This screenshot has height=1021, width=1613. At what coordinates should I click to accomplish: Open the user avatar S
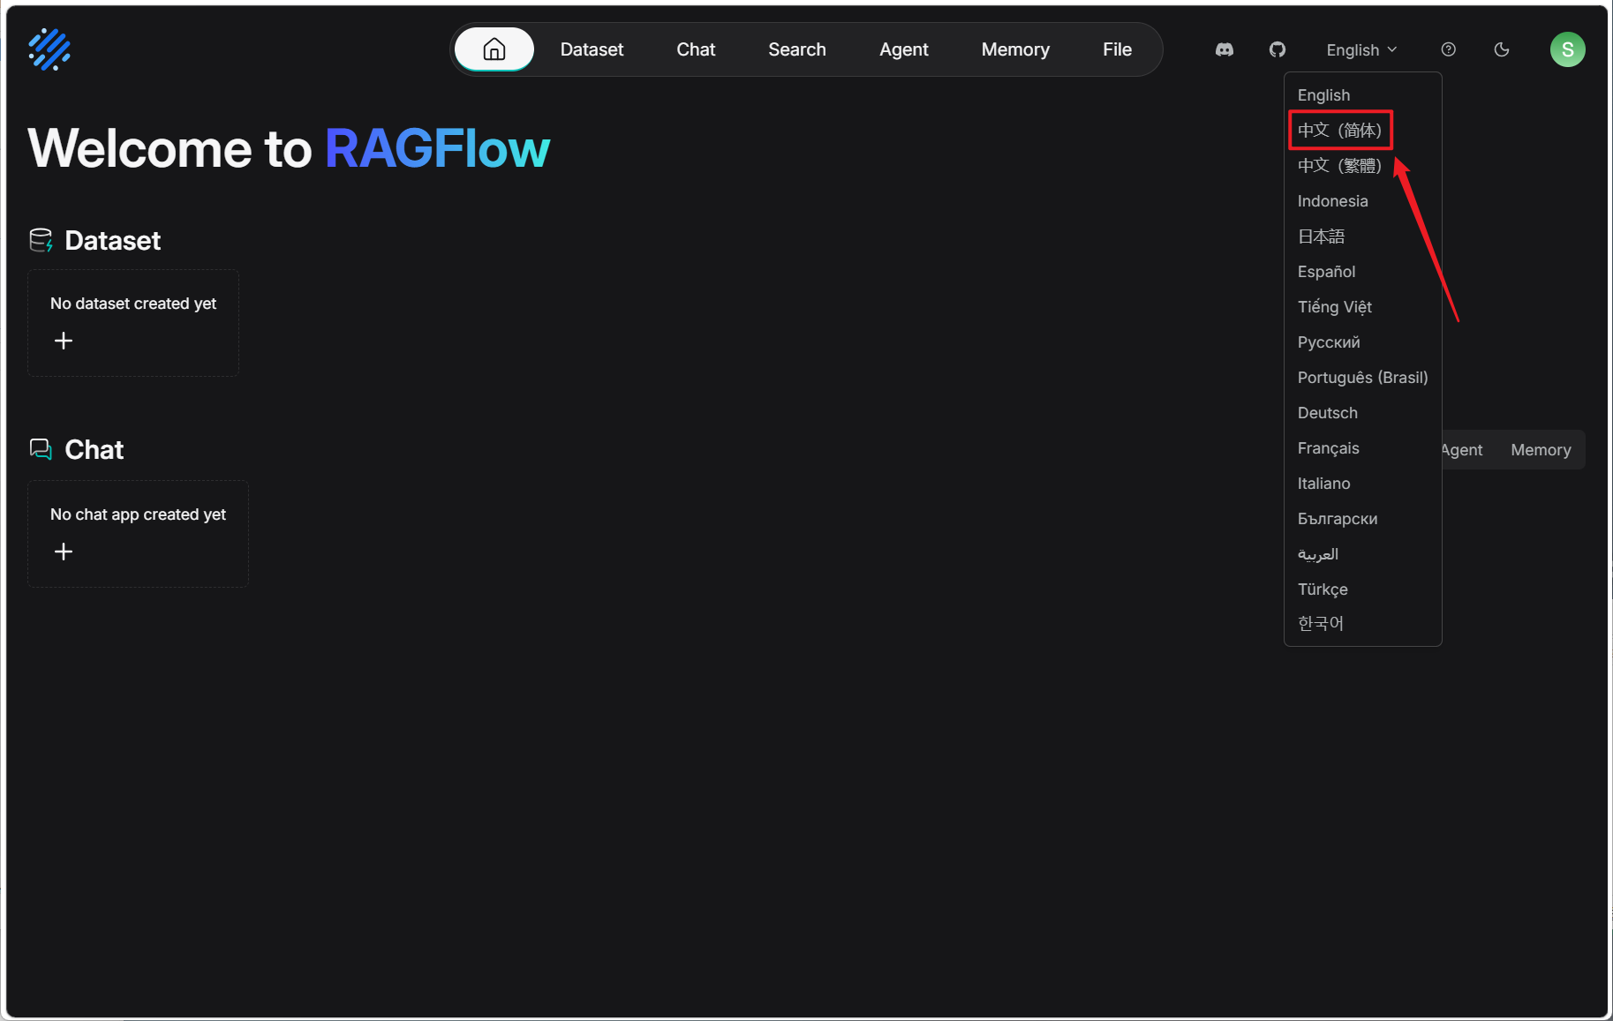pyautogui.click(x=1568, y=49)
